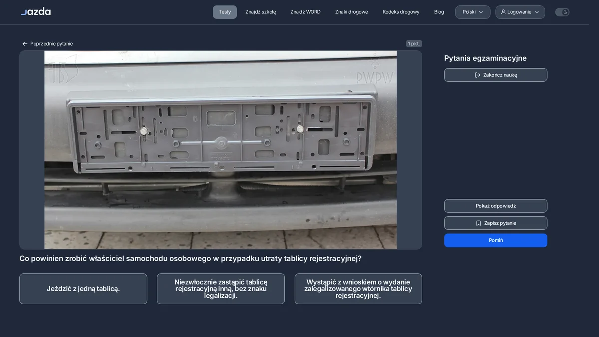Image resolution: width=599 pixels, height=337 pixels.
Task: Open the Znajdź szkołę menu item
Action: 261,12
